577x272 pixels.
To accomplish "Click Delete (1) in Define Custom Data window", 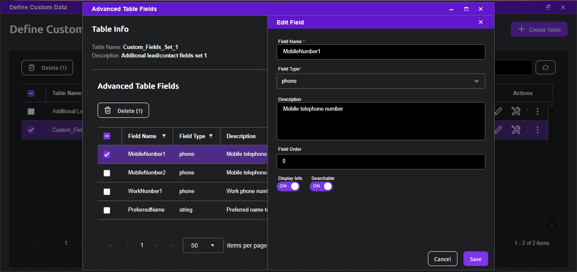I will (x=47, y=68).
